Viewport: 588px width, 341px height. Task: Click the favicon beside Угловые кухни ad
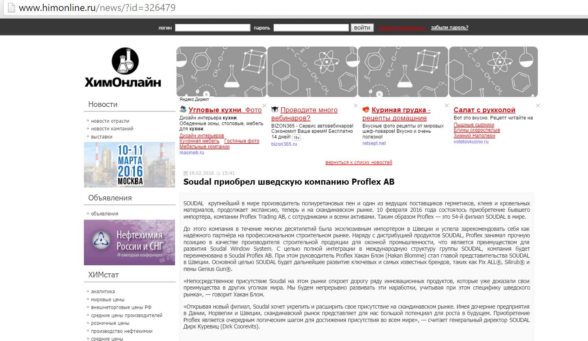click(183, 109)
